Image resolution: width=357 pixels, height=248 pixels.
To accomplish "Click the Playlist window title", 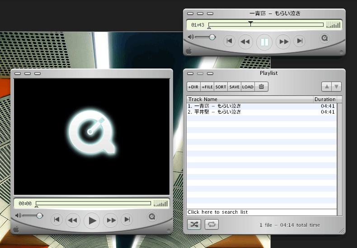I will [269, 73].
